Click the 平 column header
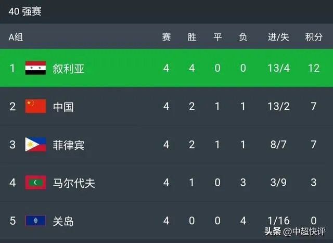 coord(217,37)
